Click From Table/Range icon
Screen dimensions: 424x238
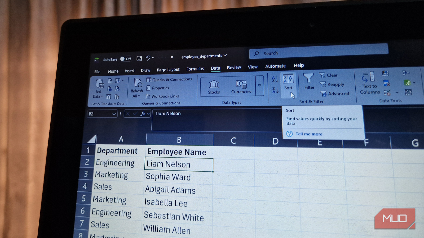(108, 97)
